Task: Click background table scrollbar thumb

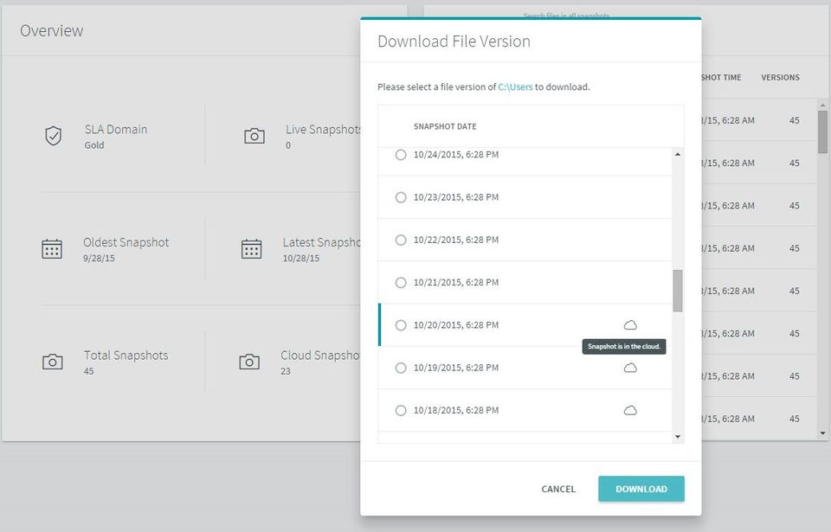Action: pos(822,131)
